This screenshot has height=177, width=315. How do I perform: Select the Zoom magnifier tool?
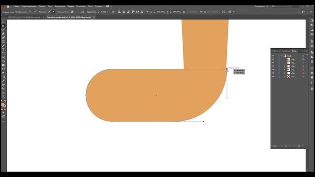[x=3, y=97]
